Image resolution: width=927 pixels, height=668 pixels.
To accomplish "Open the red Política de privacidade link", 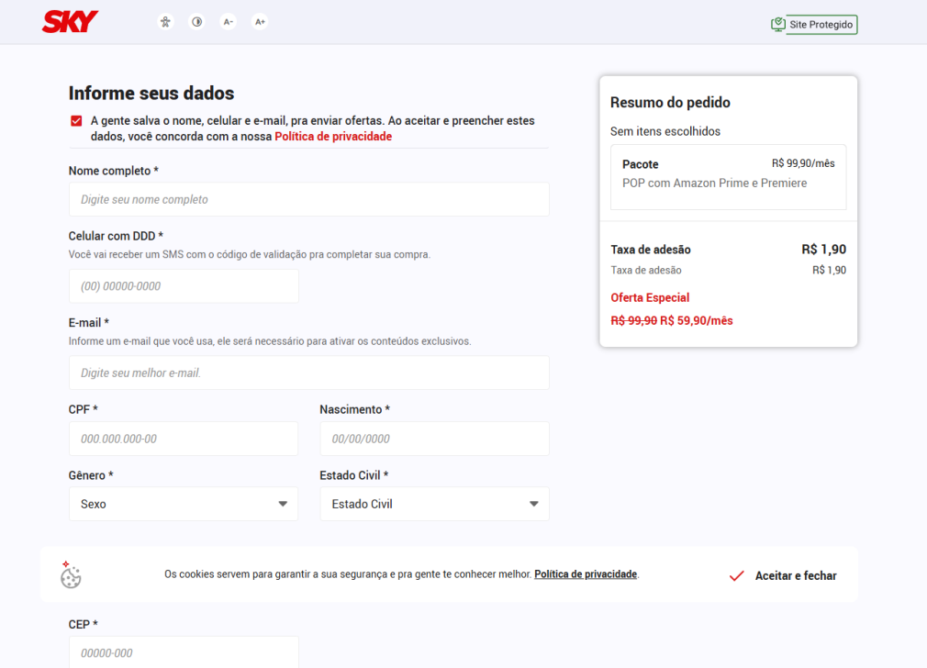I will [x=333, y=137].
